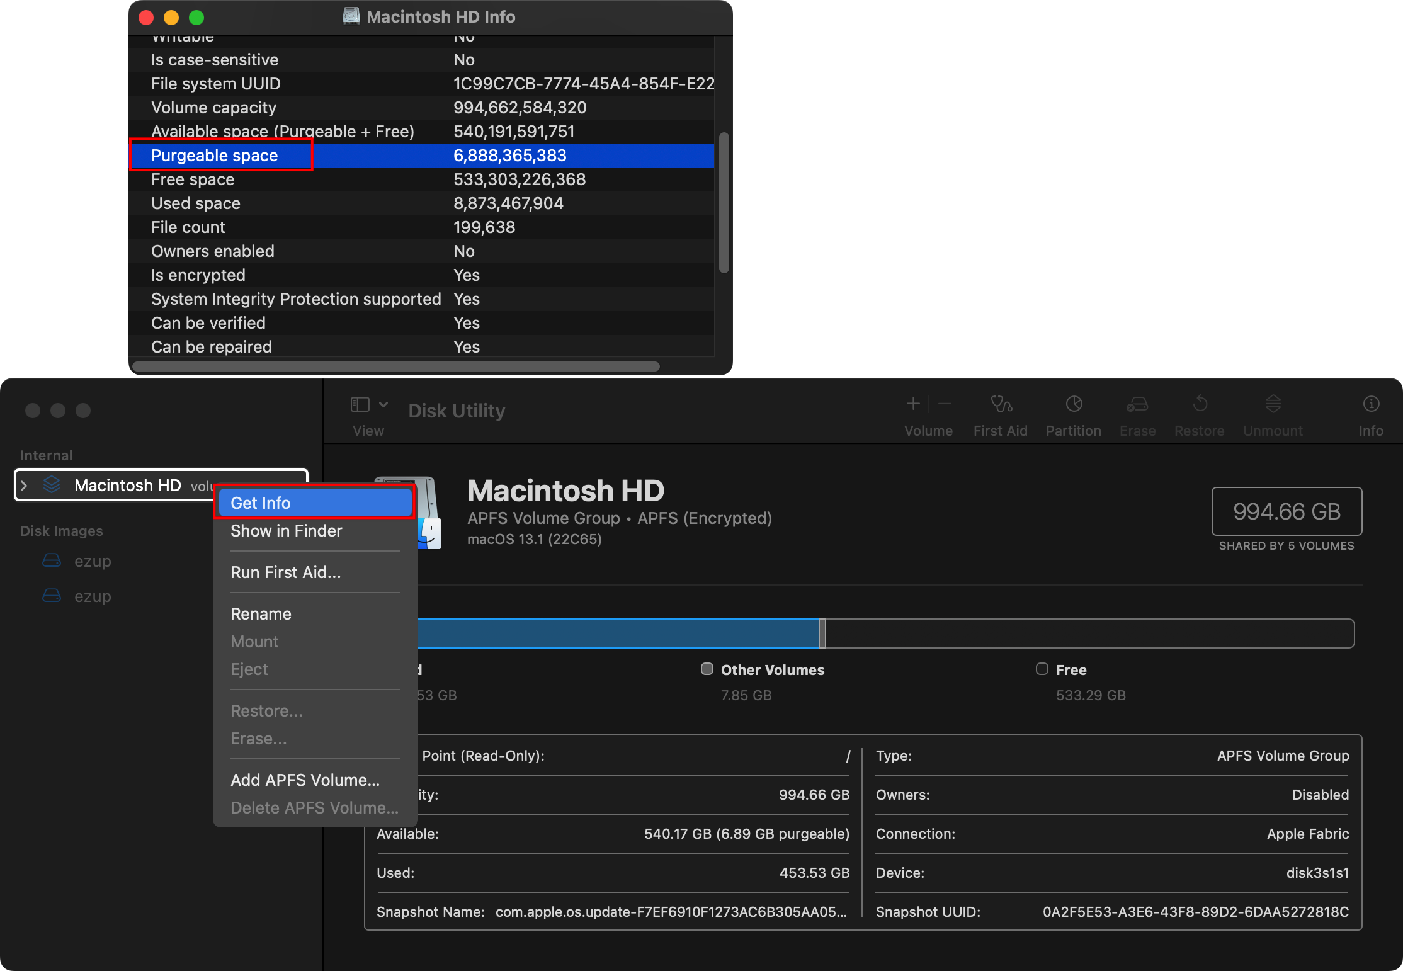The width and height of the screenshot is (1403, 971).
Task: Click the Erase toolbar icon
Action: (1137, 404)
